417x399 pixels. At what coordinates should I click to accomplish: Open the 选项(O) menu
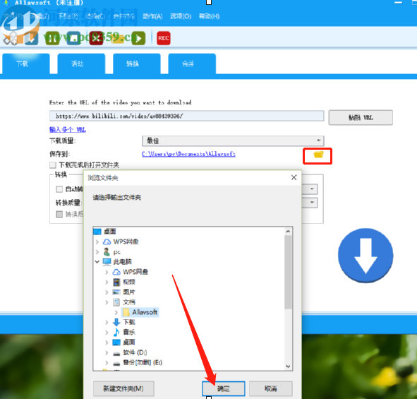click(181, 16)
